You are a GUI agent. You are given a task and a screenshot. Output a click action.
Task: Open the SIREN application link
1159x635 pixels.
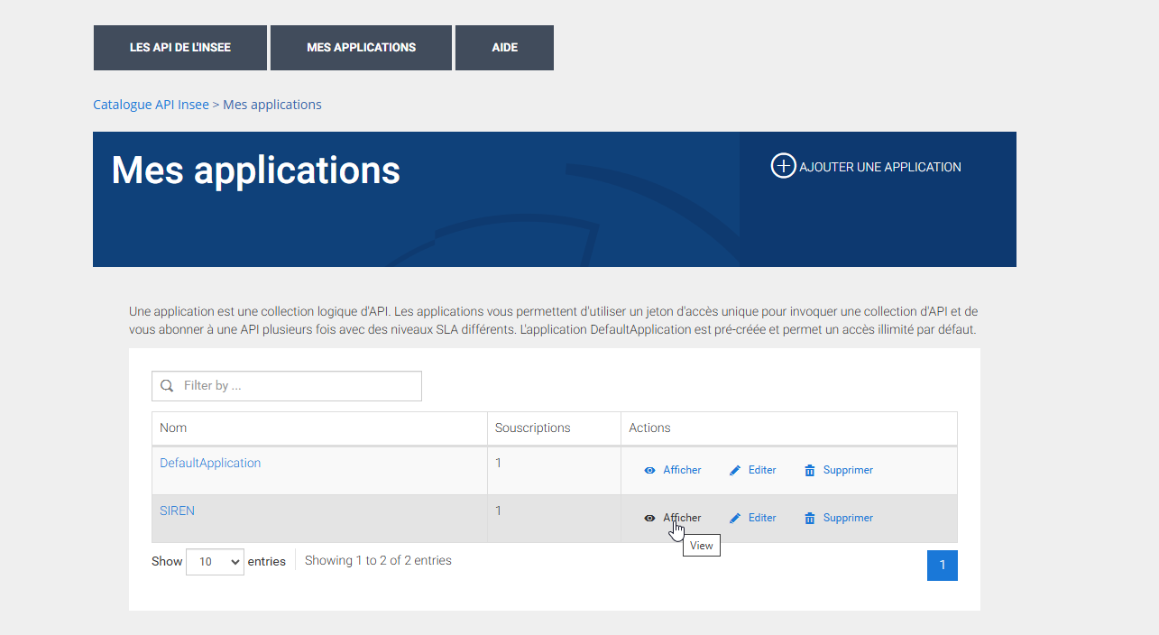tap(177, 511)
